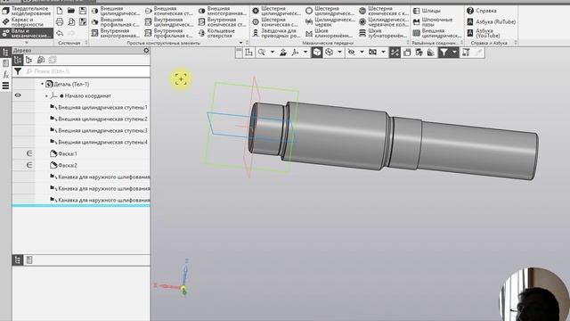Select the Внутренняя цилиндрическая ступень tool
The image size is (570, 321).
[169, 21]
